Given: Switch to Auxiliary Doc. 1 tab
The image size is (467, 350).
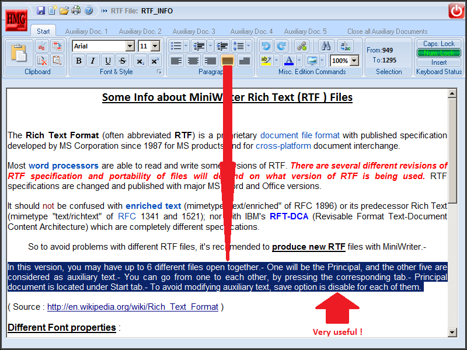Looking at the screenshot, I should coord(86,32).
